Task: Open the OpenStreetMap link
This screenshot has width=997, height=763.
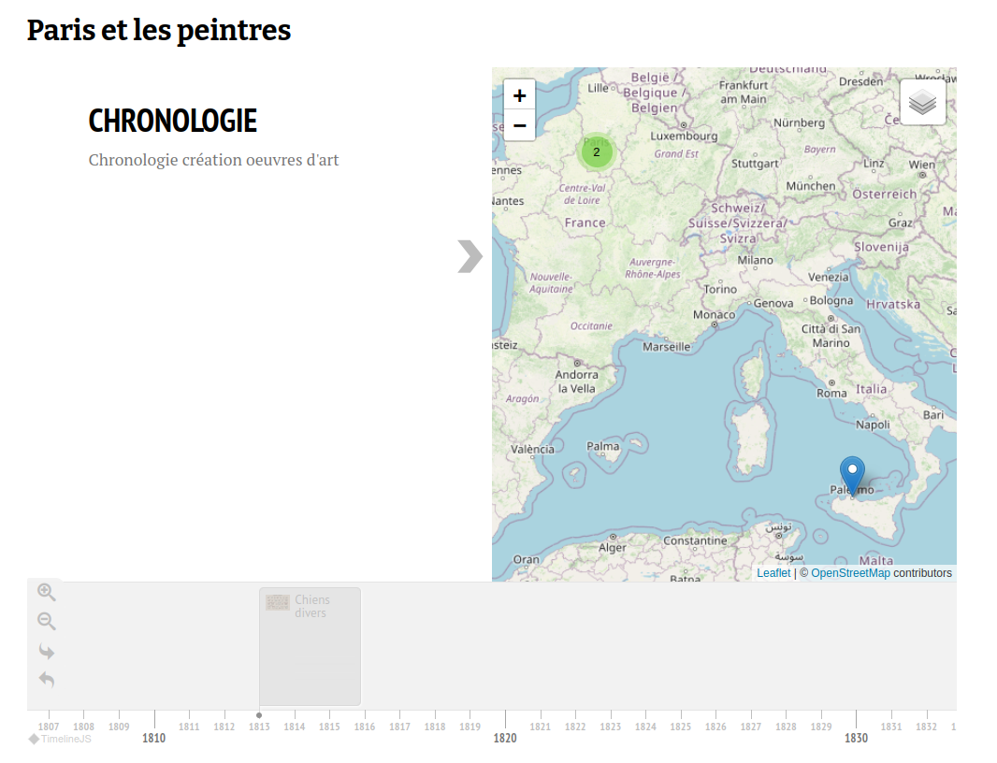Action: [850, 573]
